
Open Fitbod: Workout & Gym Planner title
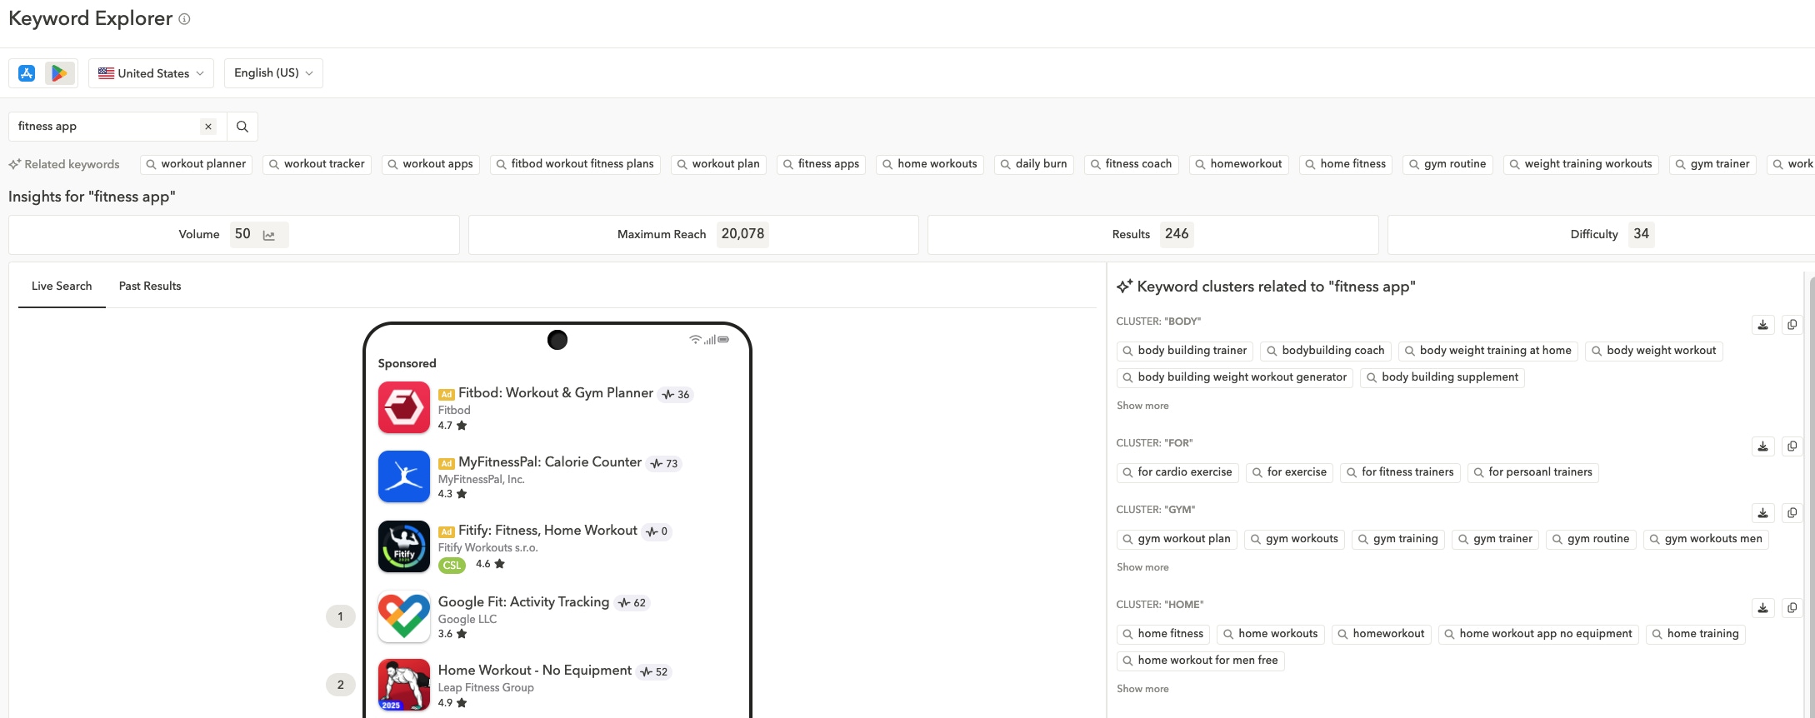[x=556, y=393]
